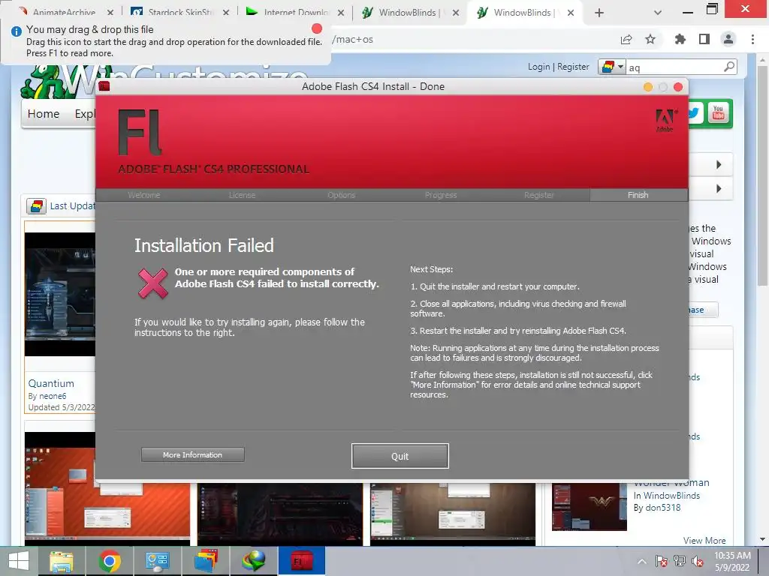Open the wooden background skin thumbnail
This screenshot has height=576, width=769.
tap(453, 514)
